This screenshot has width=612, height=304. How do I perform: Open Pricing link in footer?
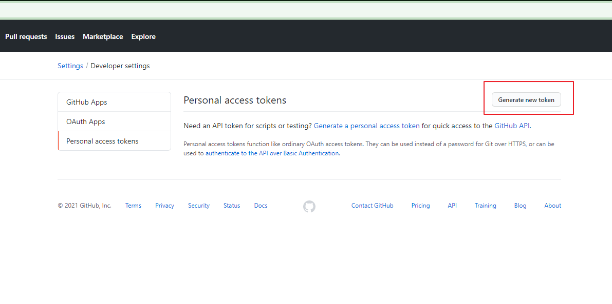coord(420,206)
